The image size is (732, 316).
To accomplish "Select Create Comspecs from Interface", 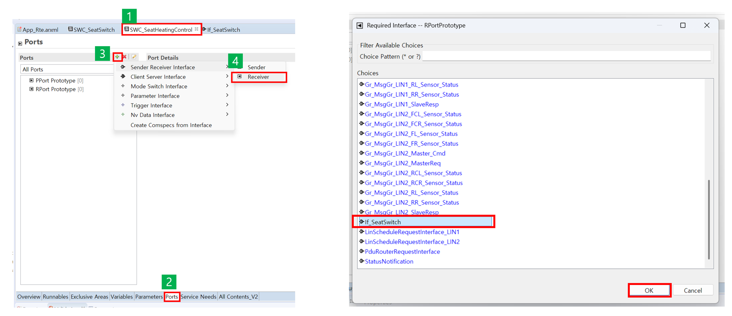I will [x=171, y=125].
